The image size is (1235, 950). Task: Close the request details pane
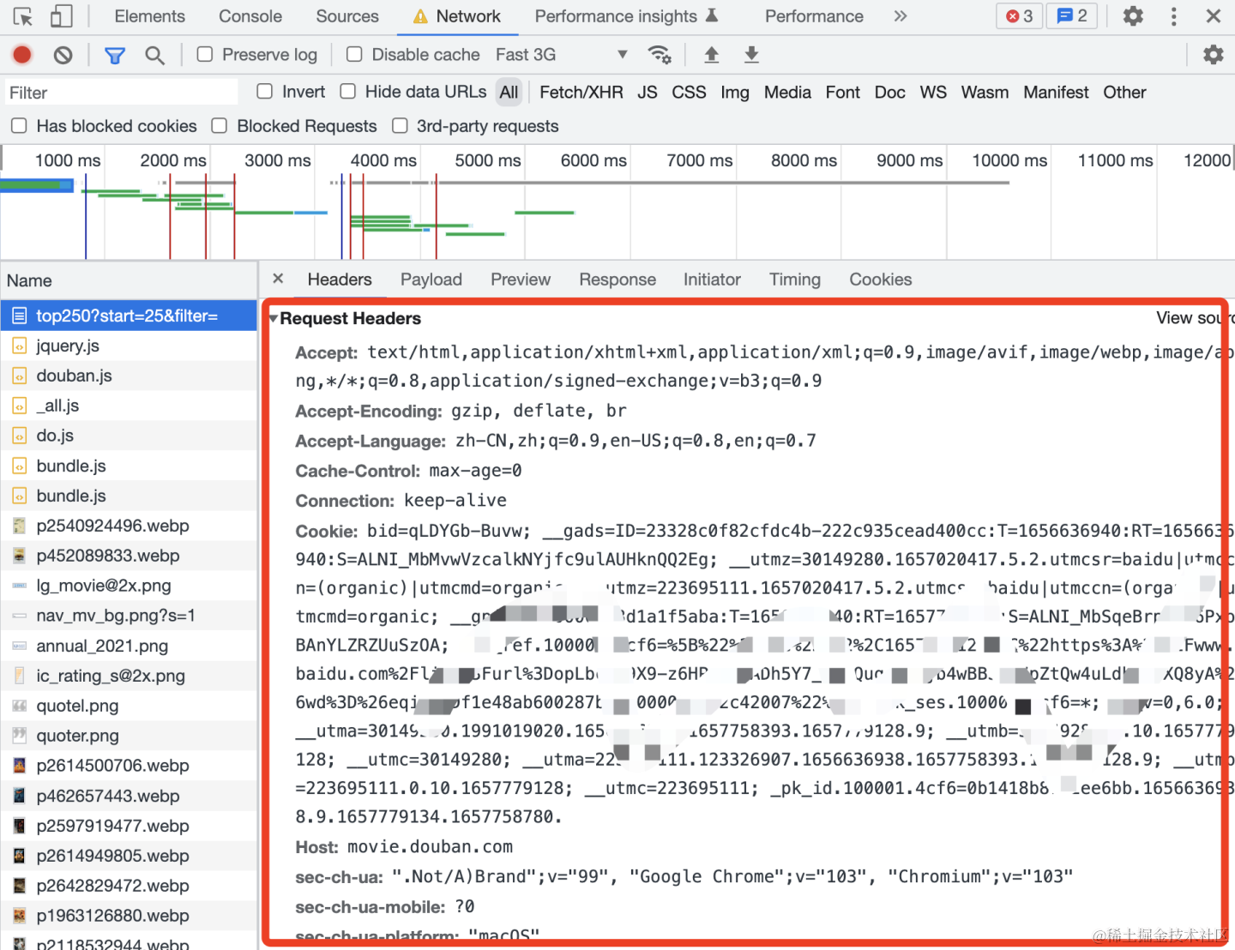(x=278, y=279)
